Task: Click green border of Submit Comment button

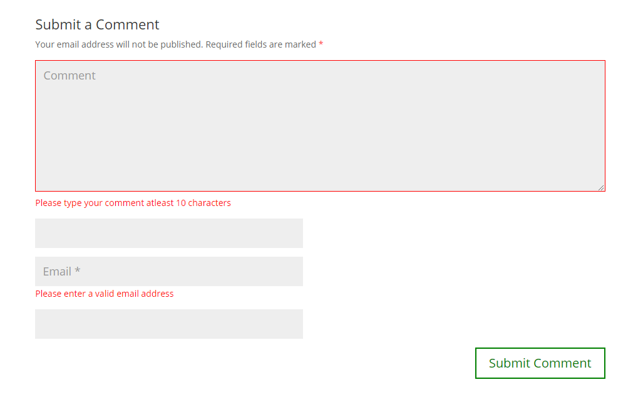Action: (x=540, y=348)
